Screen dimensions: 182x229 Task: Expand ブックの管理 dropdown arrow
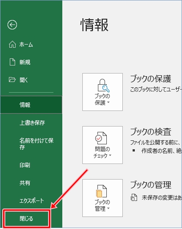pyautogui.click(x=108, y=209)
